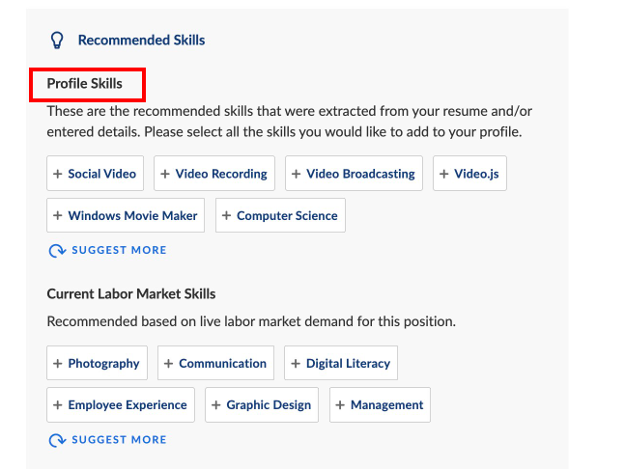Add the Computer Science skill
Image resolution: width=625 pixels, height=469 pixels.
click(x=280, y=215)
